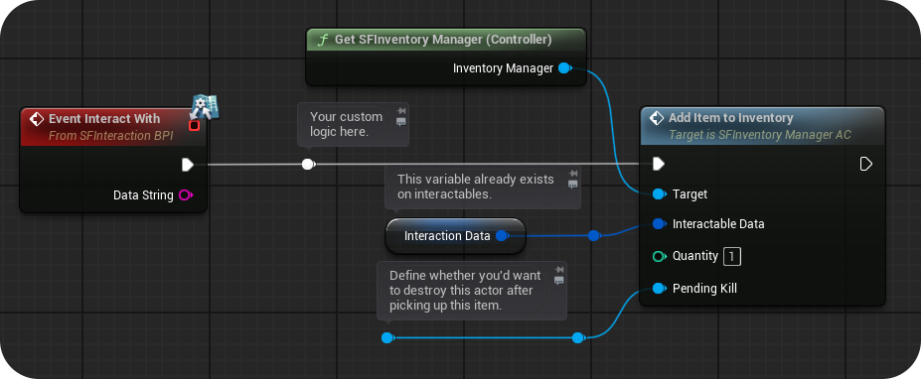Click the reroute node on the execution wire
This screenshot has height=379, width=921.
click(x=308, y=165)
